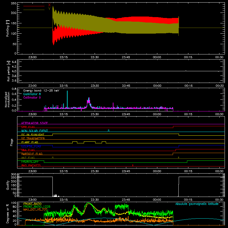
Task: Click the Normalized modulation axis title
Action: pos(7,99)
